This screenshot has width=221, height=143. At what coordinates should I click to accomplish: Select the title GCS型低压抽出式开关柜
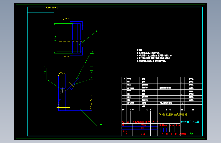pyautogui.click(x=173, y=115)
